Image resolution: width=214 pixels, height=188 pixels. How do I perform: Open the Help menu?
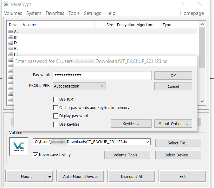point(110,13)
